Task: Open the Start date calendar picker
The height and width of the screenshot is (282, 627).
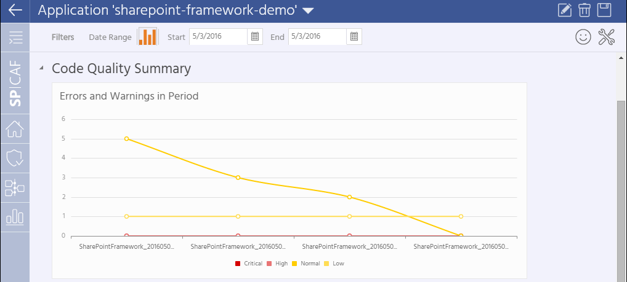Action: pyautogui.click(x=255, y=37)
